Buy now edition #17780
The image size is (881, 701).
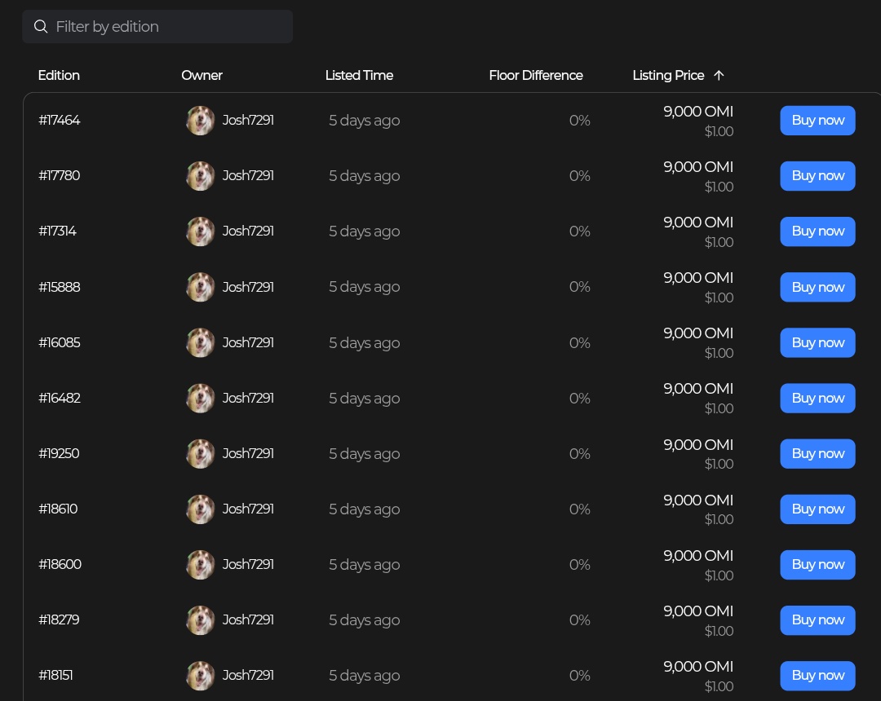pyautogui.click(x=817, y=176)
